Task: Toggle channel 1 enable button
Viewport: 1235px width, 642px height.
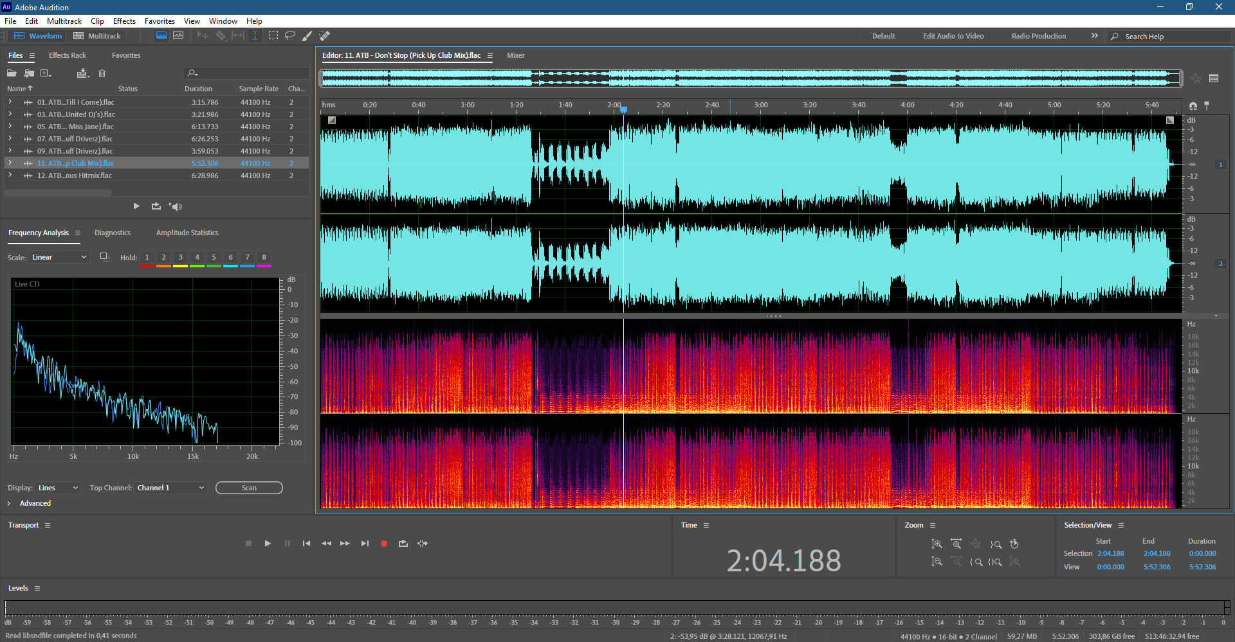Action: [1220, 165]
